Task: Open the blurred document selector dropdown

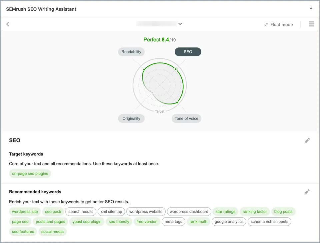Action: tap(159, 24)
